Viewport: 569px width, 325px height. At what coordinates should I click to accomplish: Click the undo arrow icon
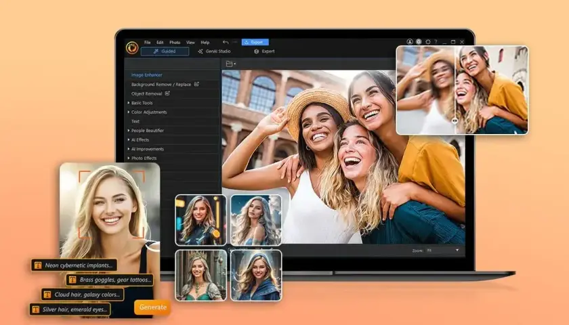pyautogui.click(x=226, y=42)
